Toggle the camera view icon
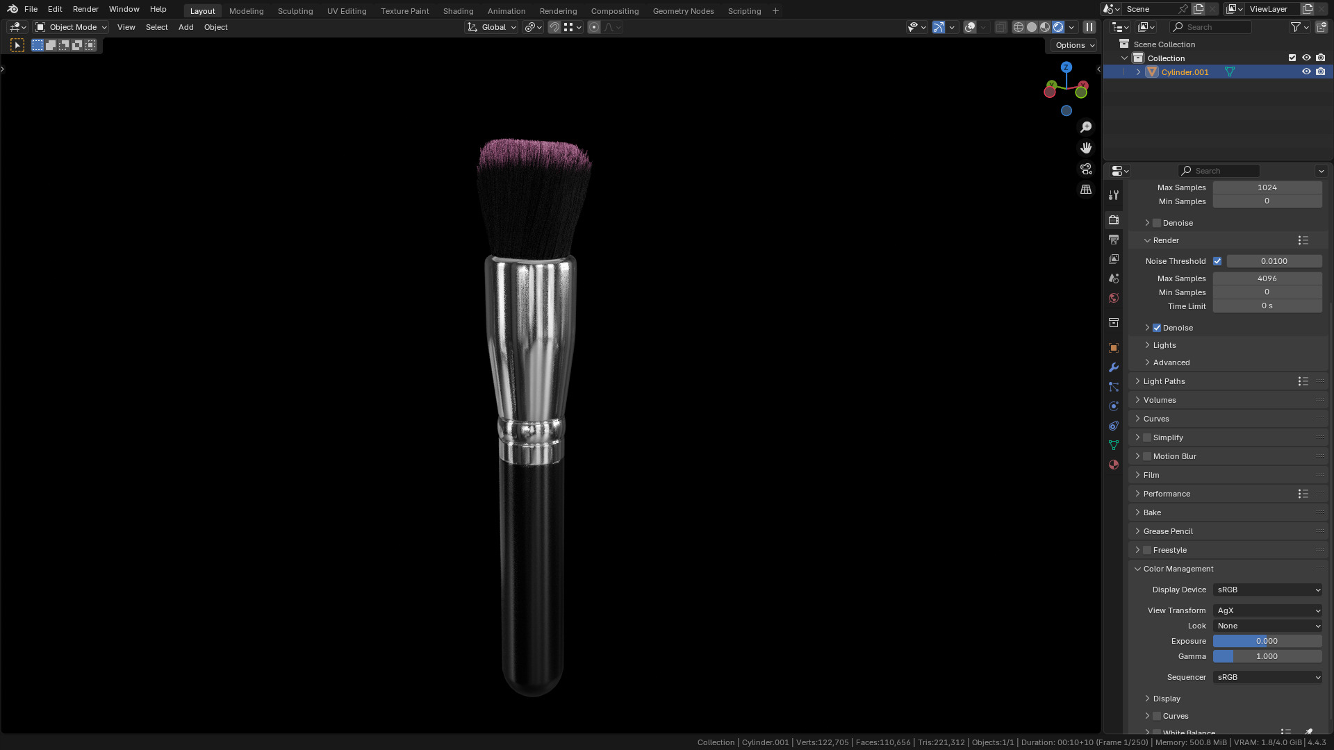Image resolution: width=1334 pixels, height=750 pixels. 1086,169
